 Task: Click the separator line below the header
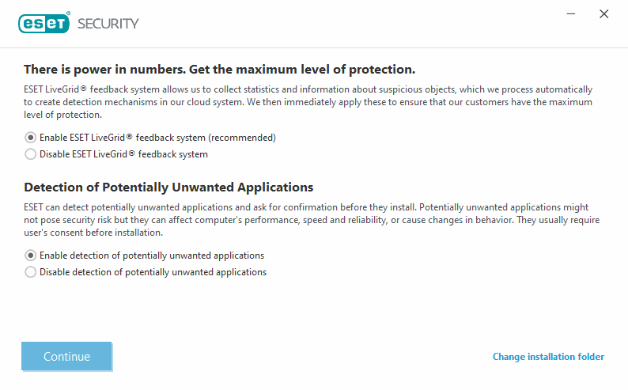(314, 47)
